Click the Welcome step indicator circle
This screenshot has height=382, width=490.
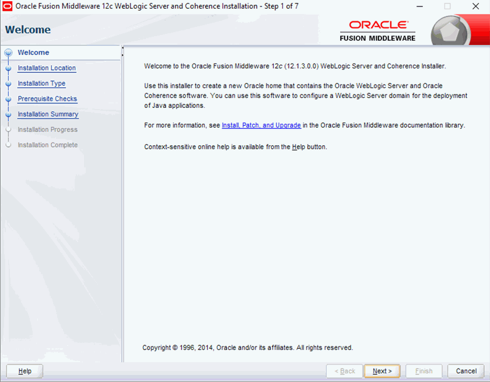pyautogui.click(x=8, y=52)
